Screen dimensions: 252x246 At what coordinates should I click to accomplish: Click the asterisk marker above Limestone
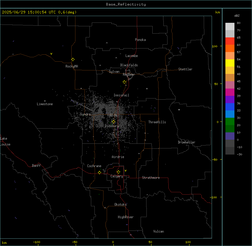click(45, 101)
